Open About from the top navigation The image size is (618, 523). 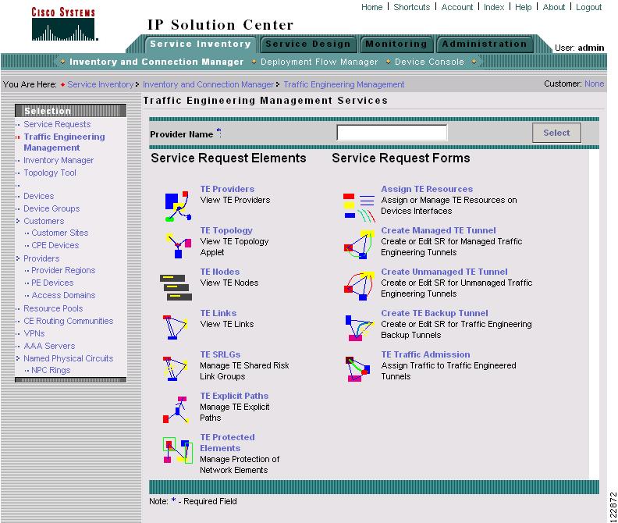(554, 7)
